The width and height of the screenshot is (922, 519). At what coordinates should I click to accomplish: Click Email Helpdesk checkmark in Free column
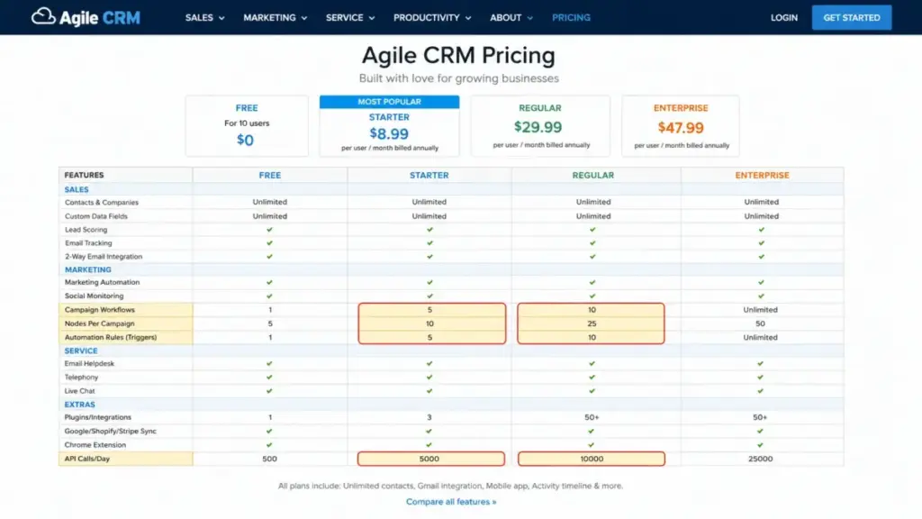click(269, 364)
